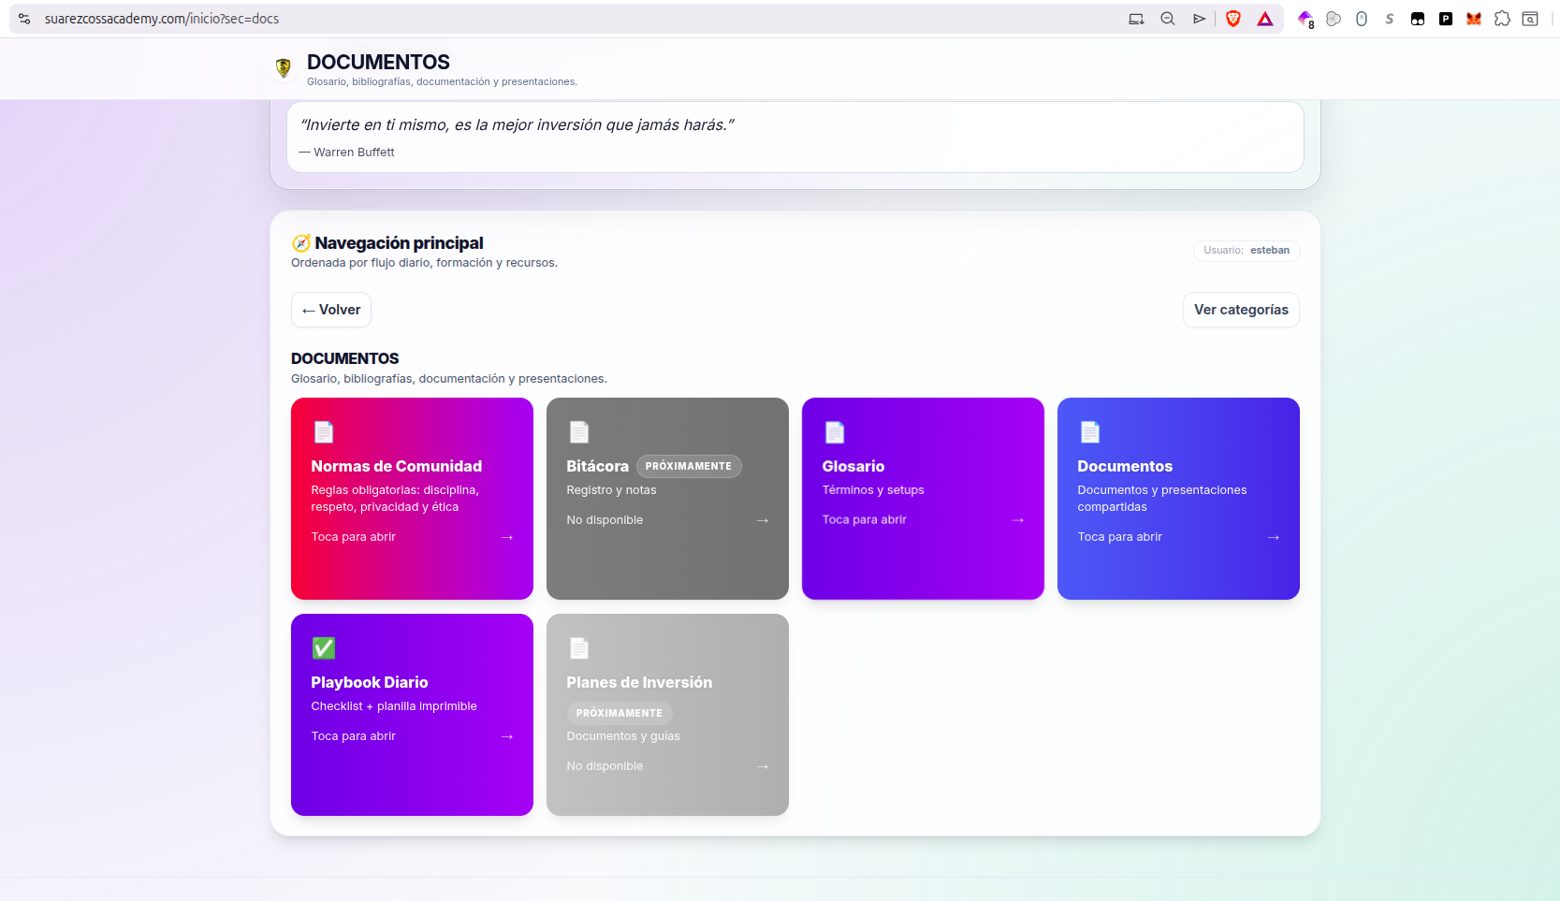
Task: Click the document icon on Normas de Comunidad card
Action: click(x=324, y=431)
